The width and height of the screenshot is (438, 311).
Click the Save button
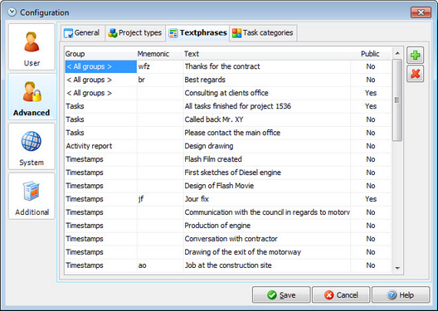coord(281,294)
